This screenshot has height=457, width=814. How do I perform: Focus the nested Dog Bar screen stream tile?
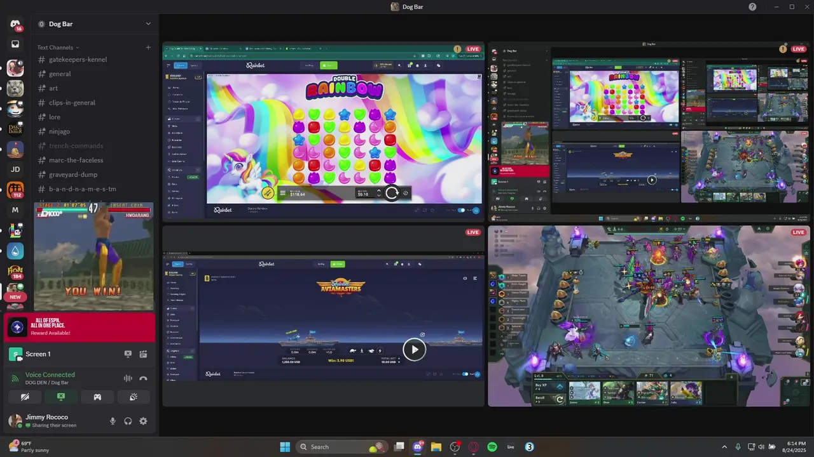pyautogui.click(x=649, y=131)
